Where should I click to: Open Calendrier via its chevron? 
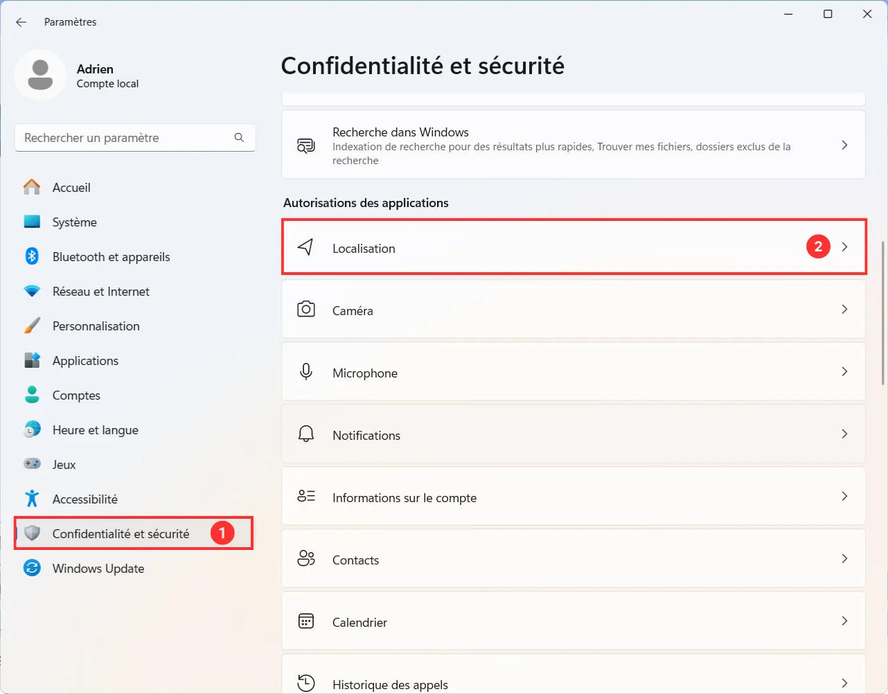pyautogui.click(x=844, y=621)
